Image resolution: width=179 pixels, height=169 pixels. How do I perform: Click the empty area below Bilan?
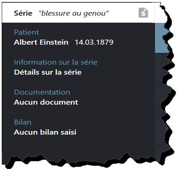(77, 150)
